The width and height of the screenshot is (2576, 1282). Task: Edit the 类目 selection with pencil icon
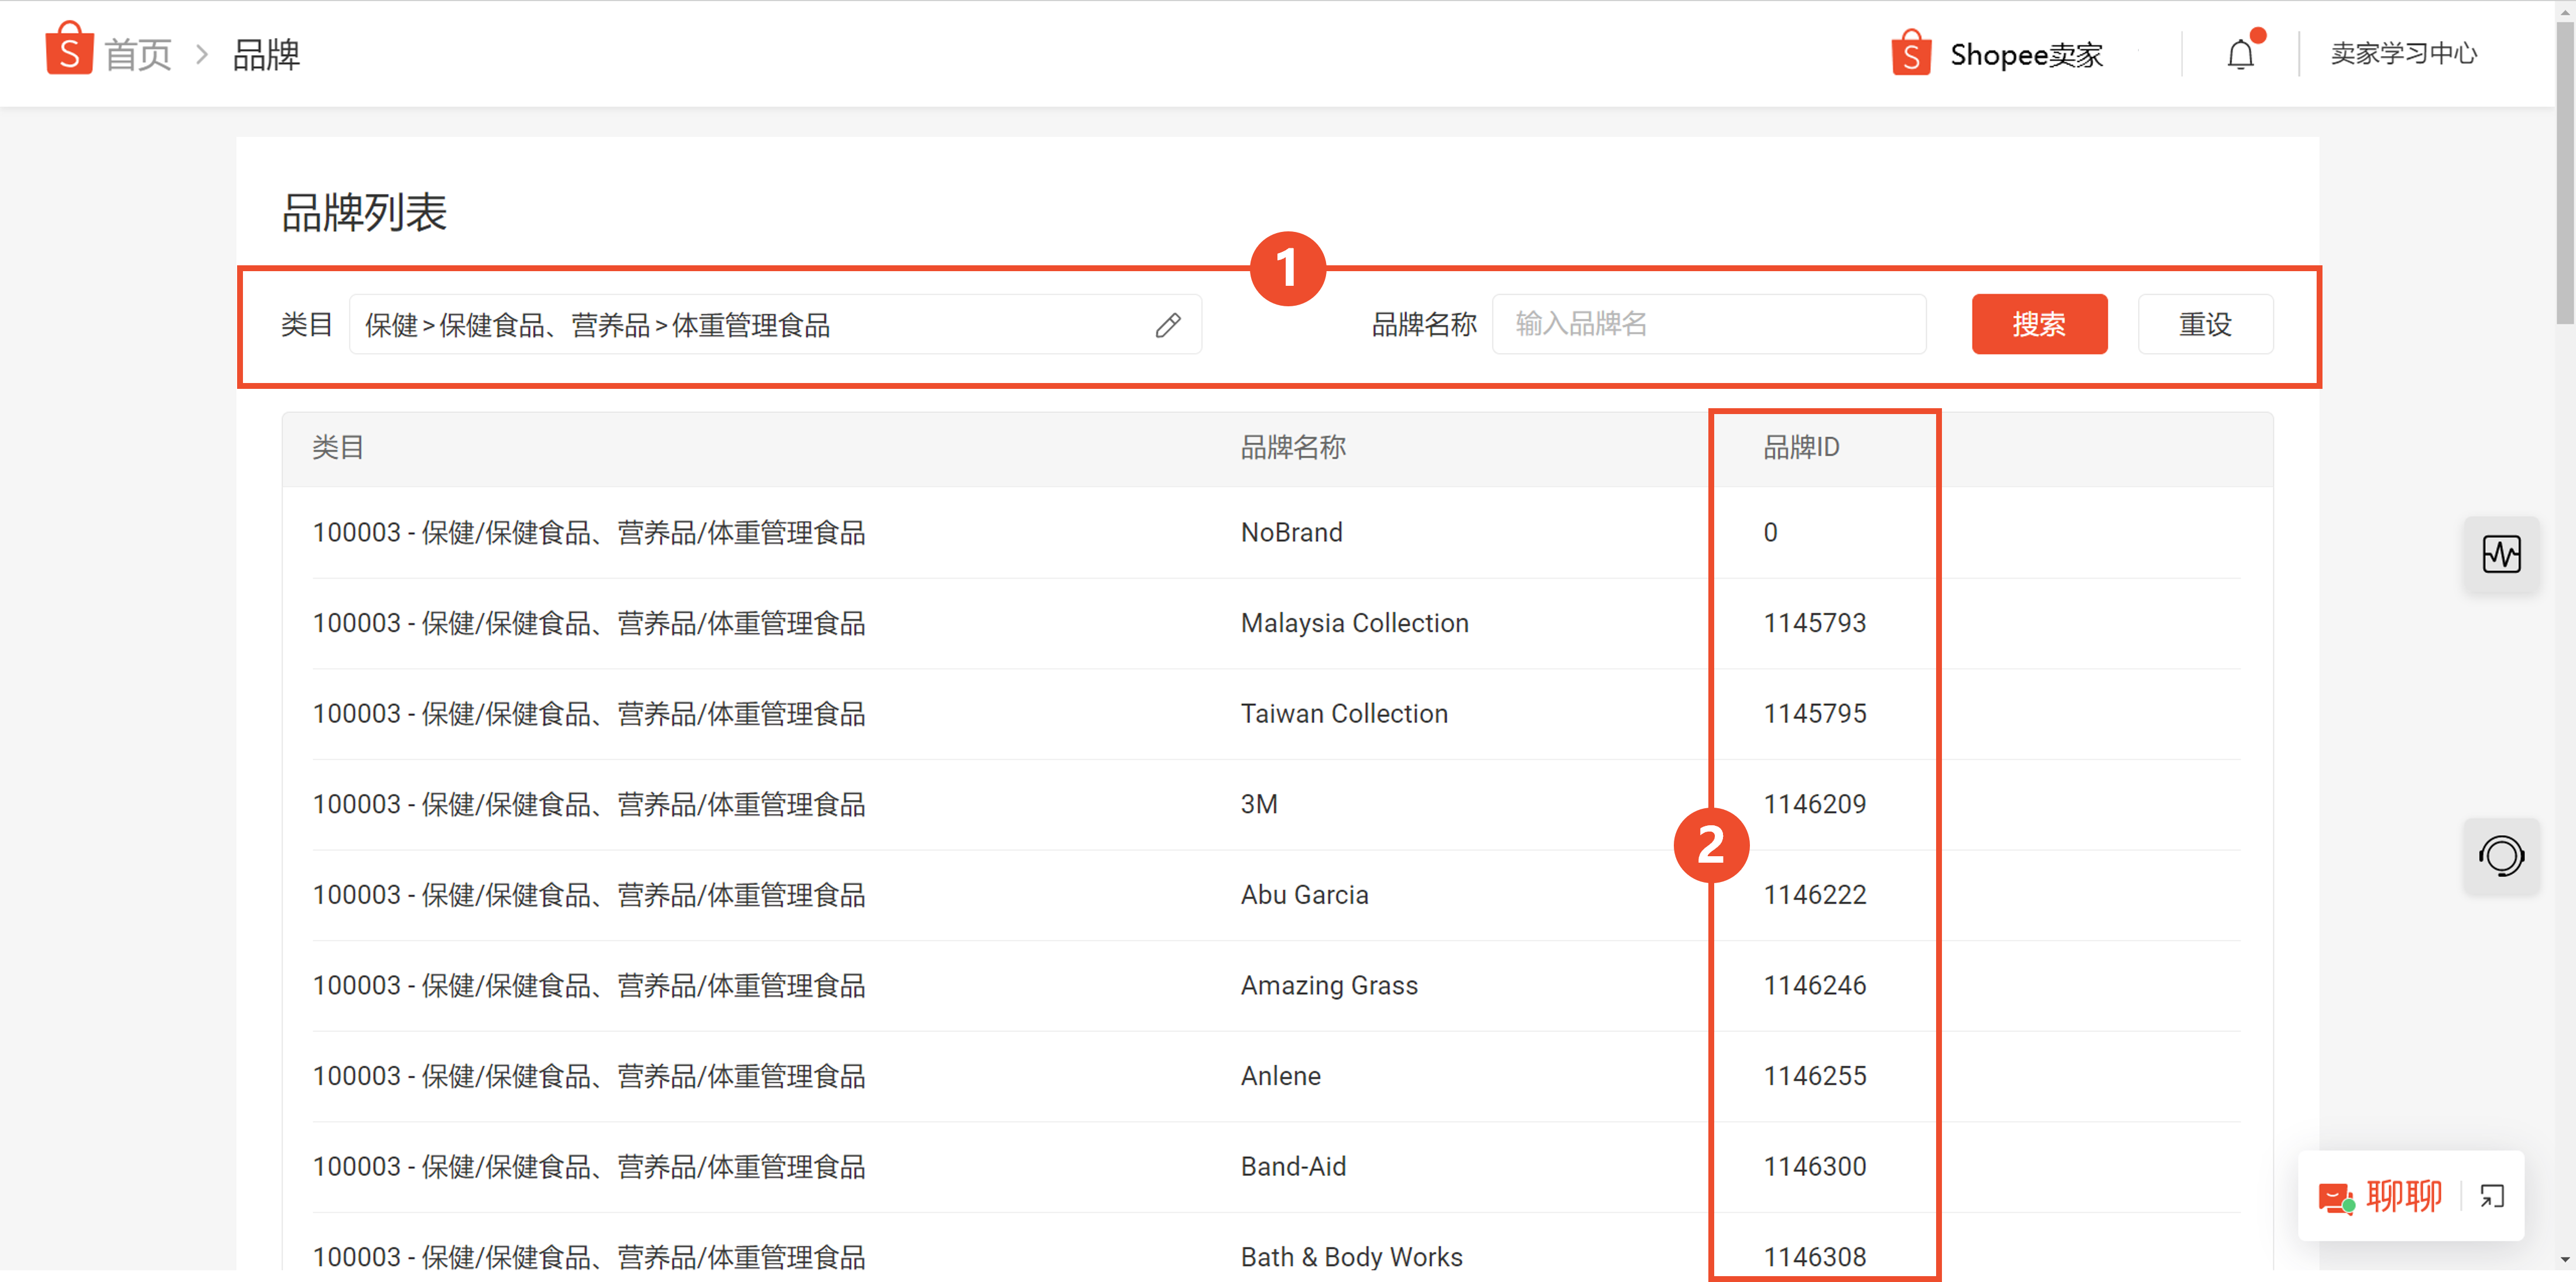pos(1168,325)
